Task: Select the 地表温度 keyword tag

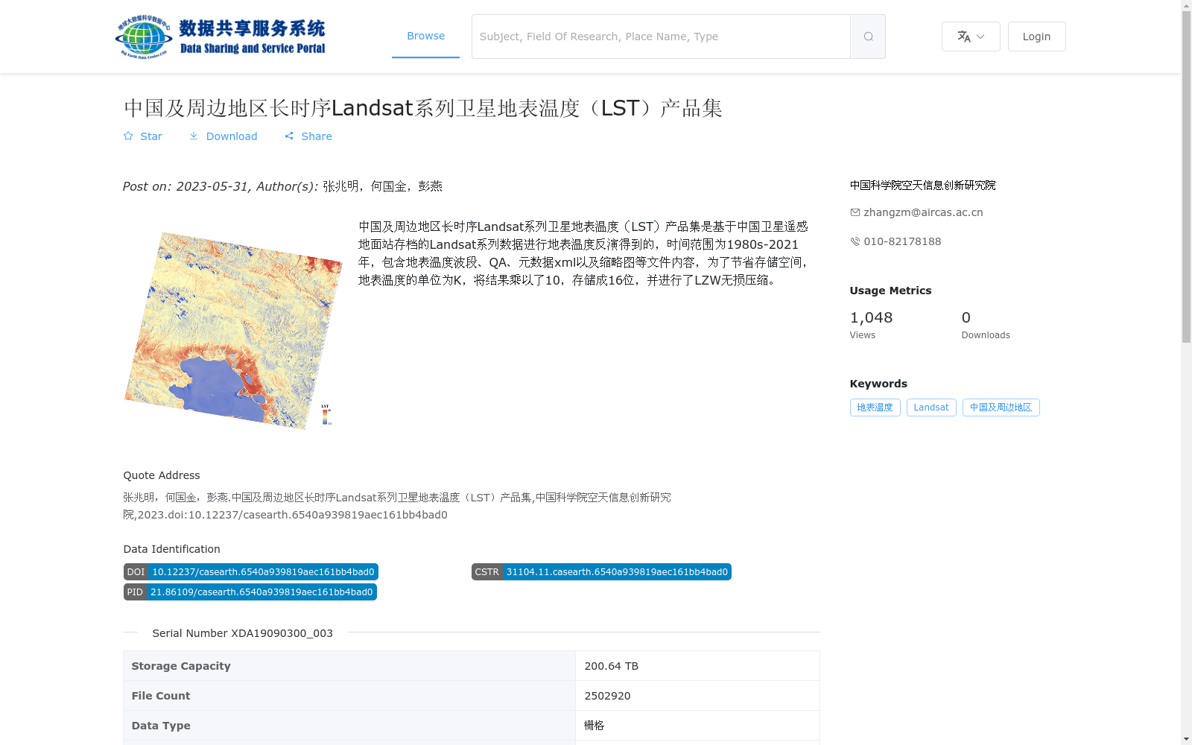Action: tap(875, 408)
